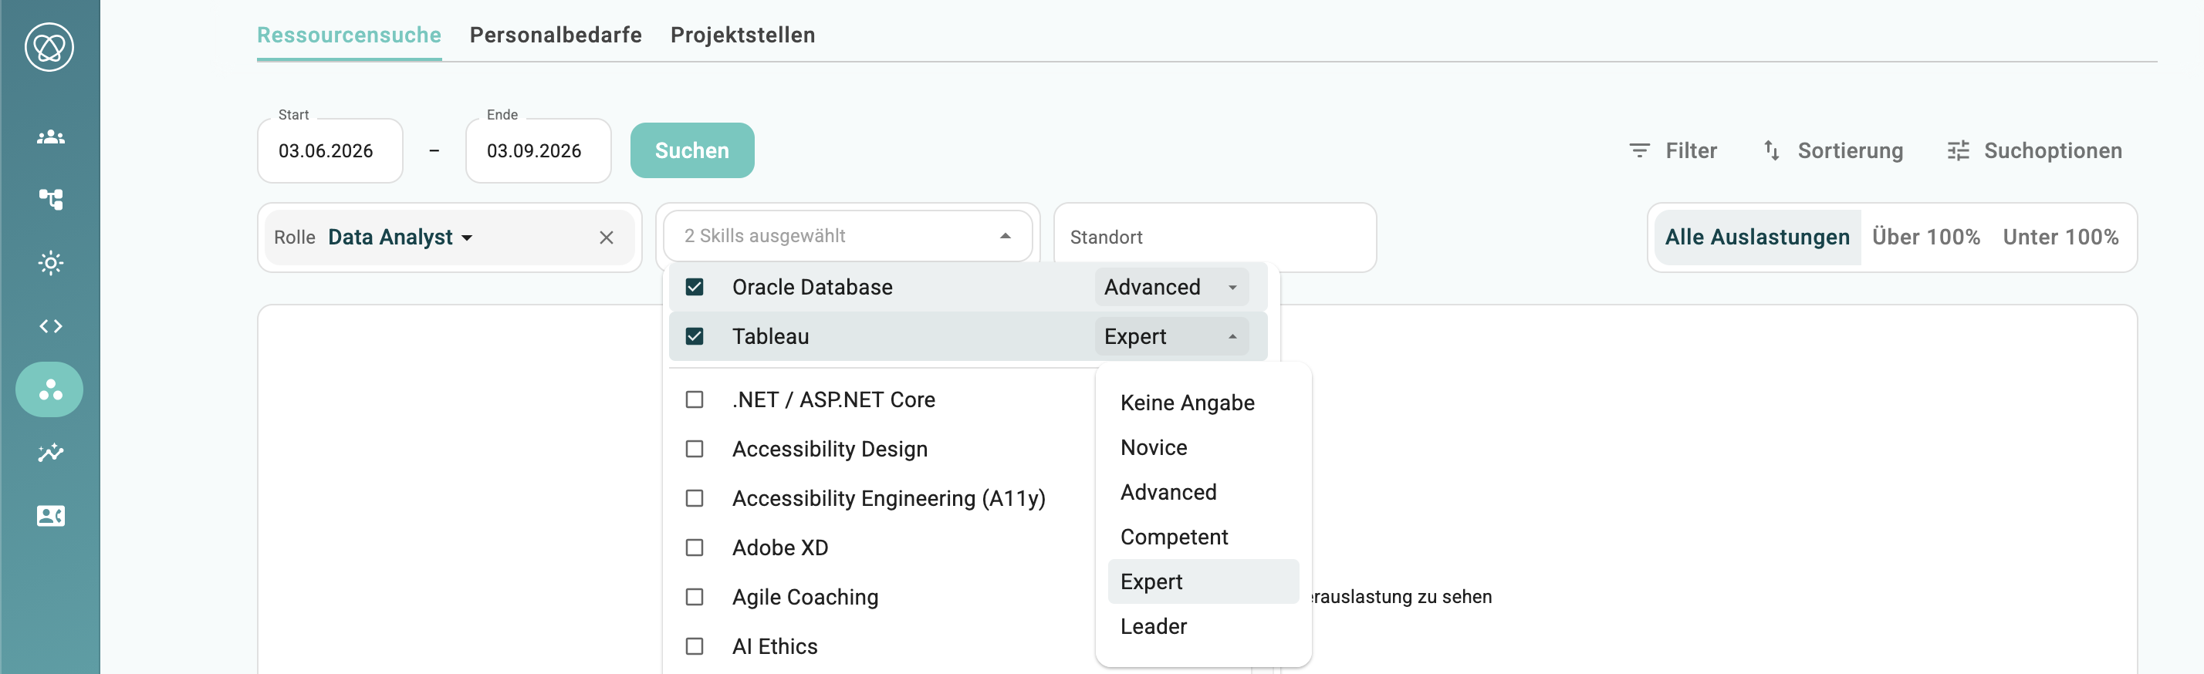Clear the Data Analyst role filter

pyautogui.click(x=607, y=238)
